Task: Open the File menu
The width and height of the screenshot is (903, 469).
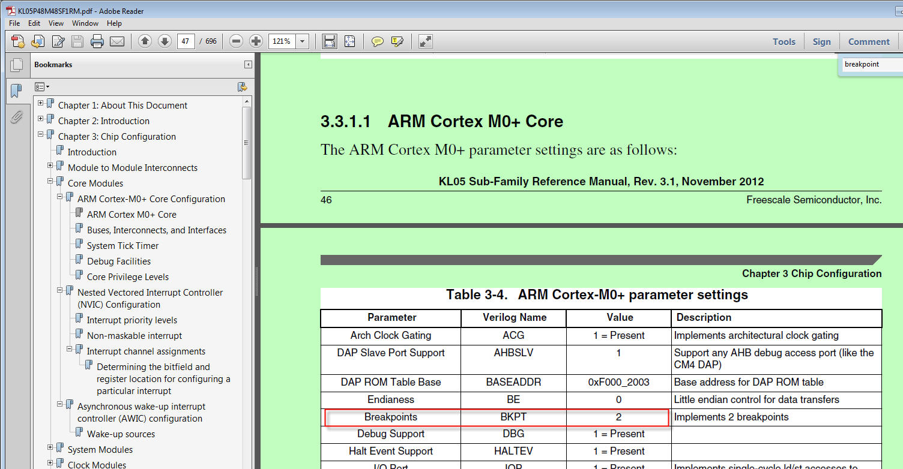Action: click(x=14, y=23)
